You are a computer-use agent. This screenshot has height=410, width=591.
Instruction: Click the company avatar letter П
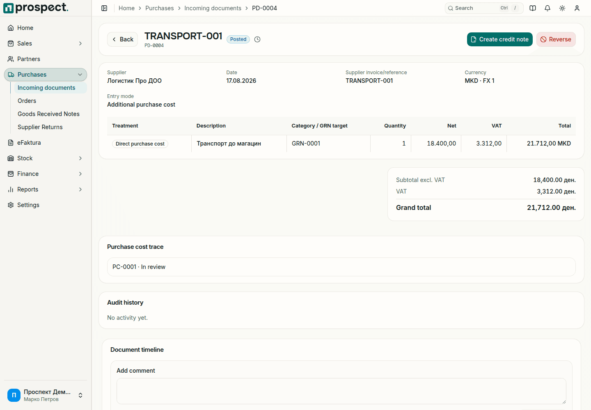14,395
